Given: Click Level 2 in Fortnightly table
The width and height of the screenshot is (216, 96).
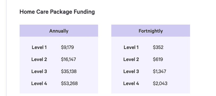Looking at the screenshot, I should coord(131,59).
